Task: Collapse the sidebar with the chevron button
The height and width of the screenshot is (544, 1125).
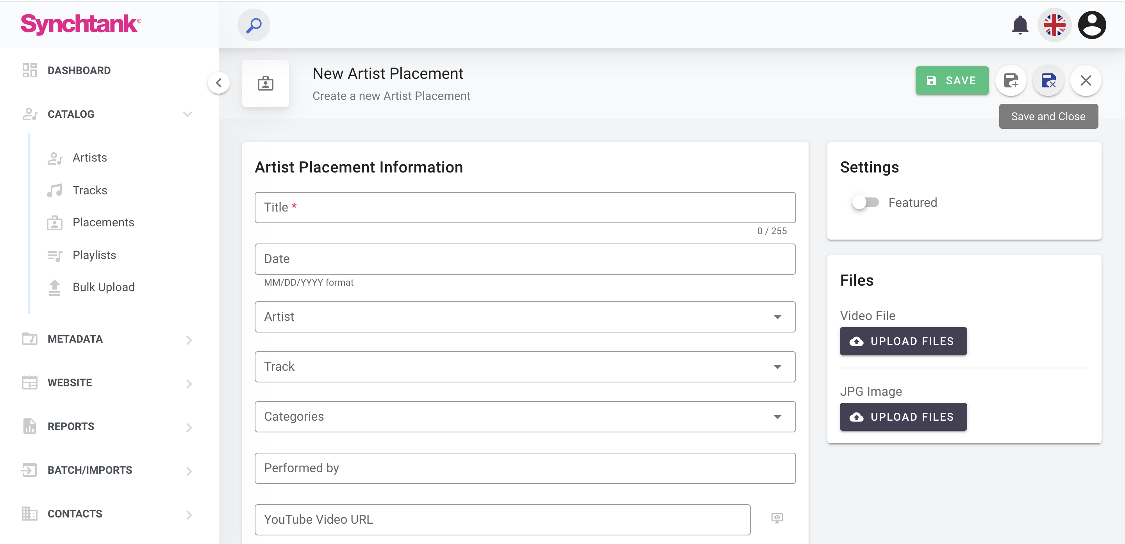Action: tap(219, 82)
